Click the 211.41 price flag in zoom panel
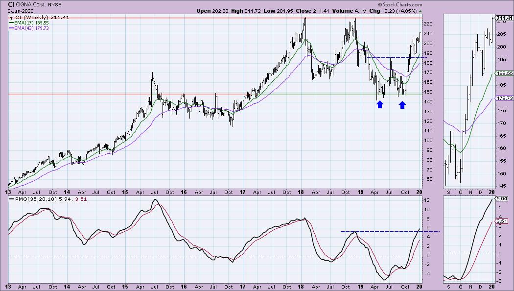The height and width of the screenshot is (291, 514). (x=503, y=20)
